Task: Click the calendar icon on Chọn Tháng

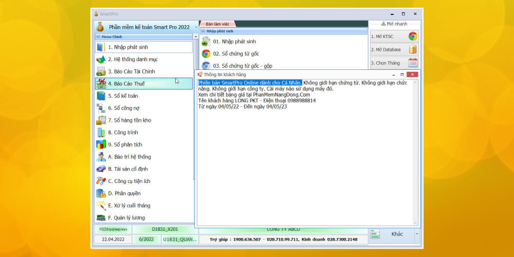Action: click(413, 63)
